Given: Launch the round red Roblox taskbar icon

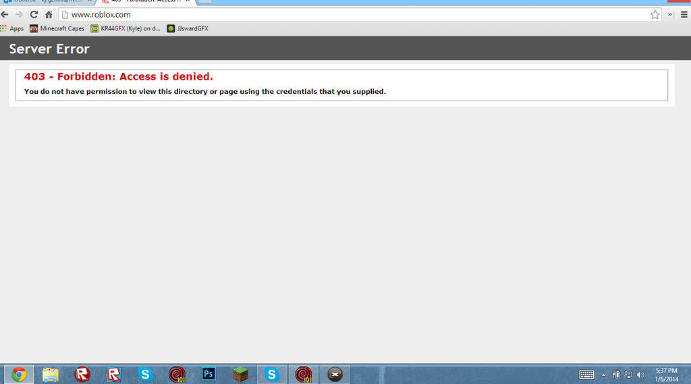Looking at the screenshot, I should pos(82,375).
